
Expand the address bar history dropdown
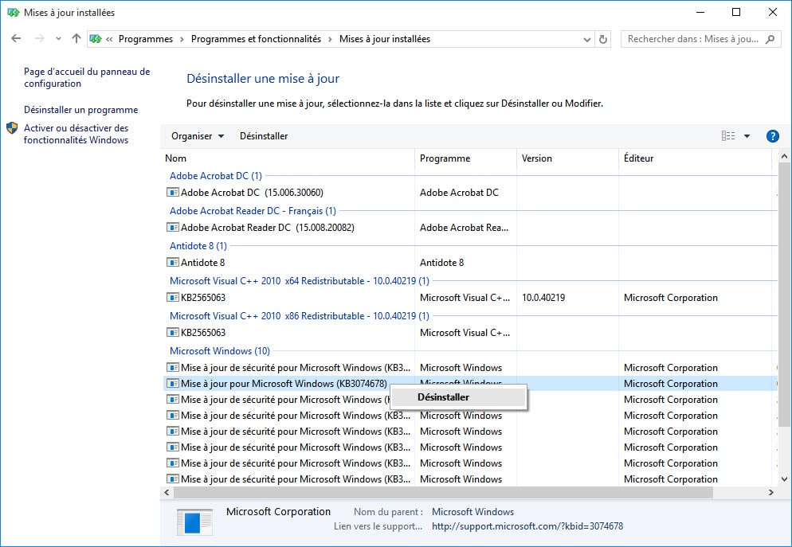click(x=587, y=39)
